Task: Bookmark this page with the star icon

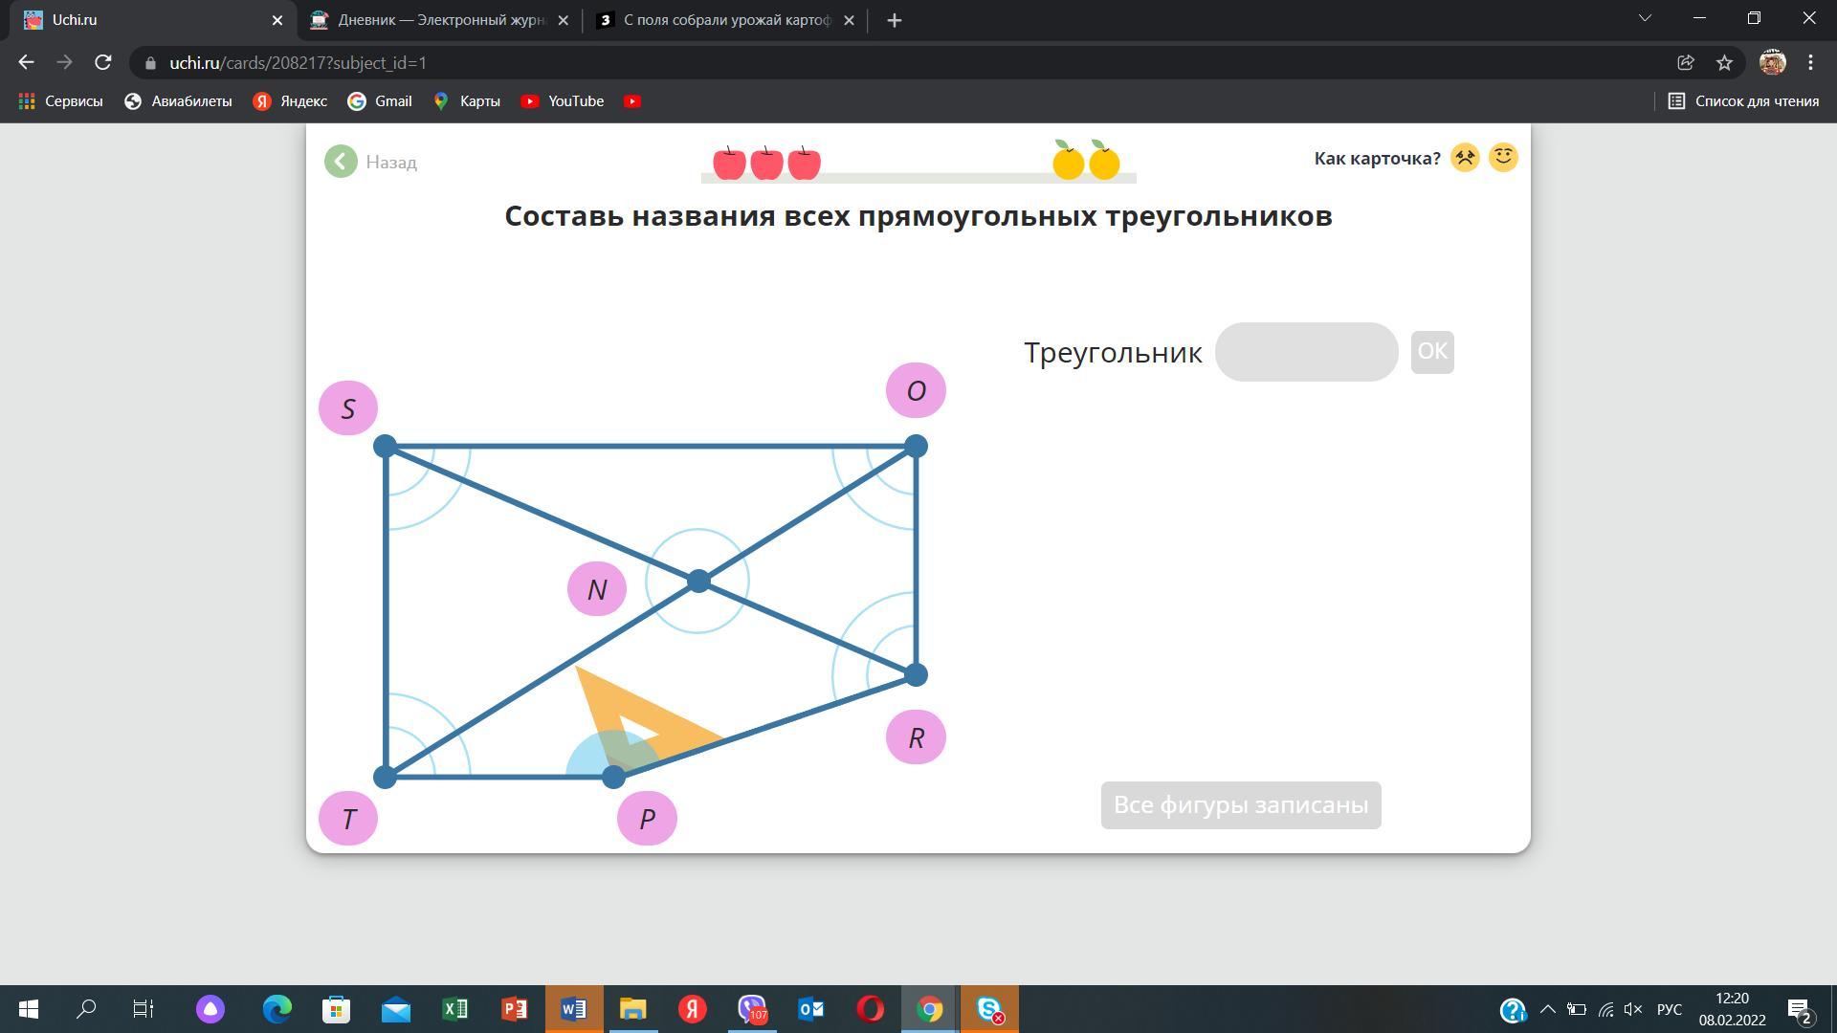Action: (1724, 63)
